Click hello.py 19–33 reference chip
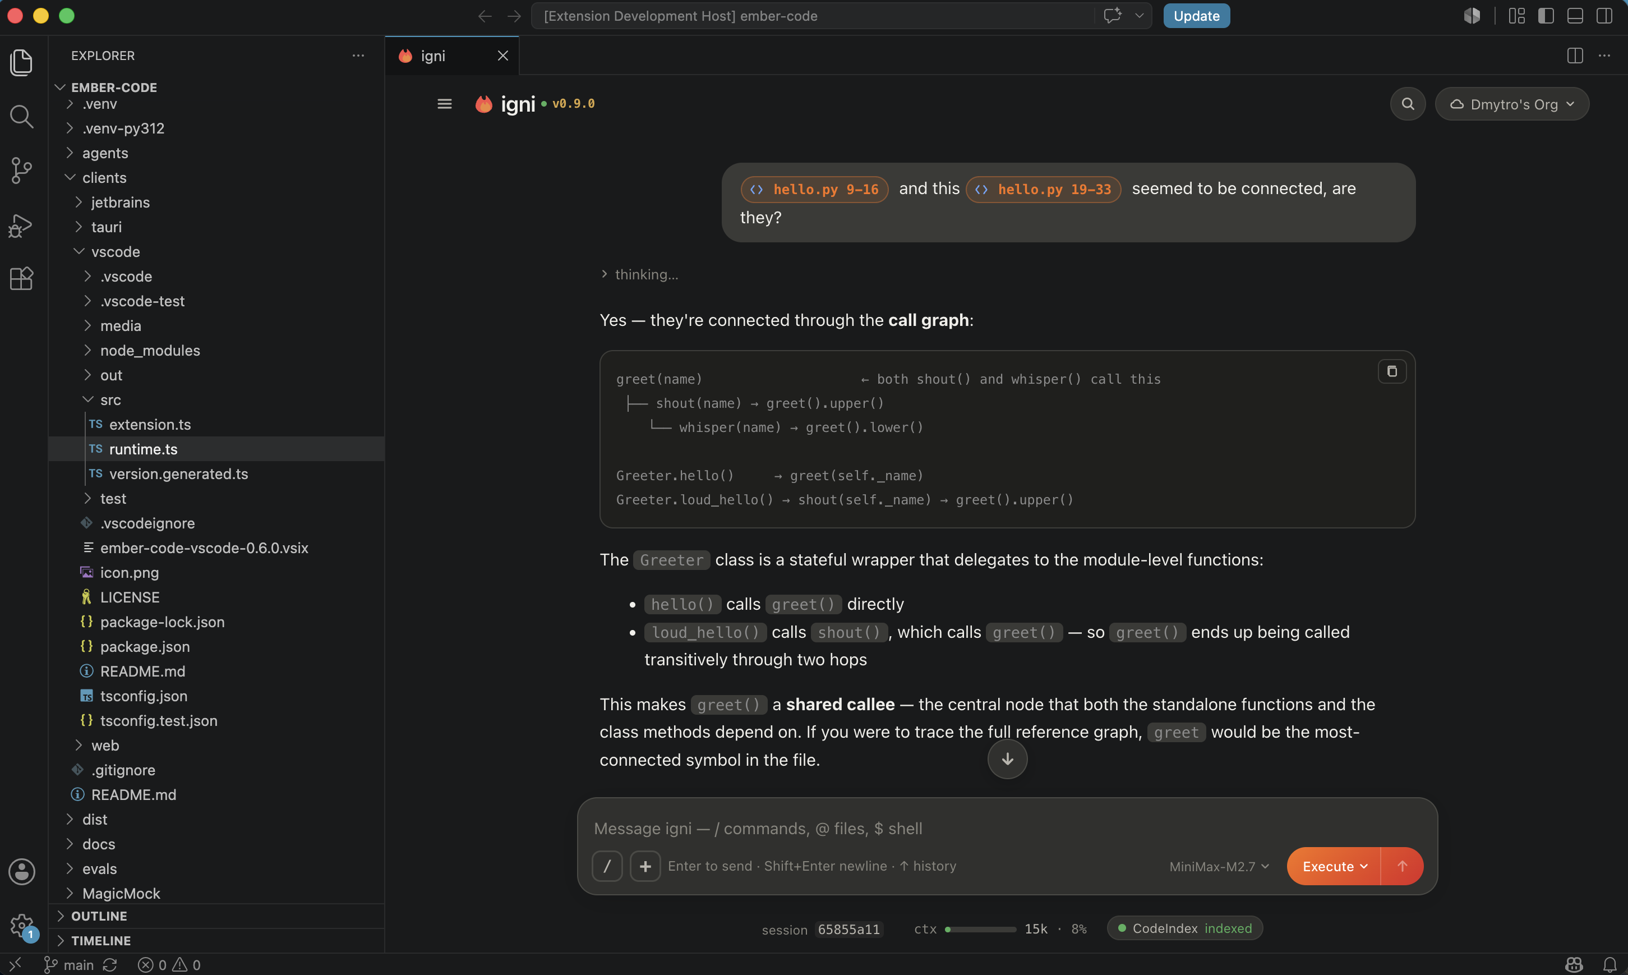 1043,189
